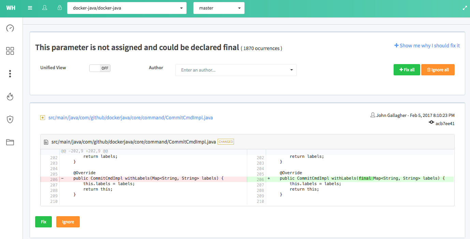Open the docker-java/docker-java repository dropdown
This screenshot has width=470, height=239.
tap(127, 8)
